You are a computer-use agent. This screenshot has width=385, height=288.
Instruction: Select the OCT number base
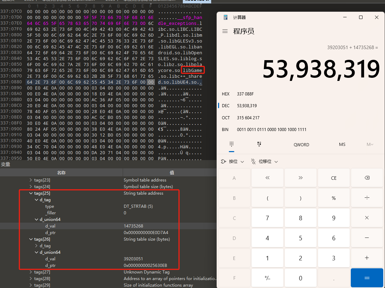(x=226, y=118)
